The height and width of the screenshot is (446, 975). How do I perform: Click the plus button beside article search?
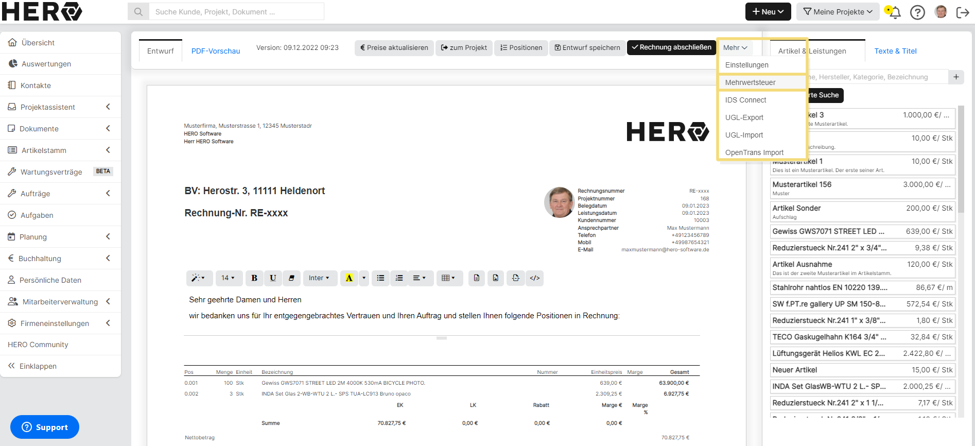click(956, 77)
